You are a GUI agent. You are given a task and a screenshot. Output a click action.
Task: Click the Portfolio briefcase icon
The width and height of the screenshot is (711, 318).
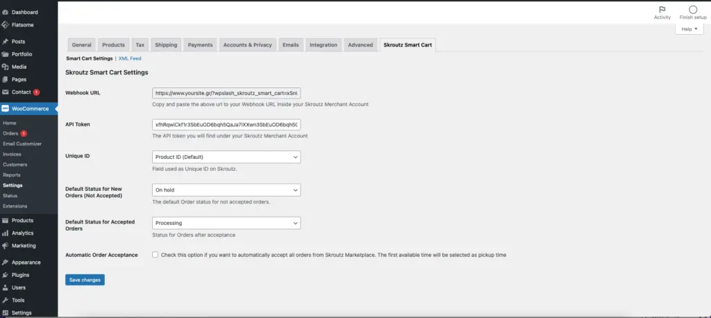5,54
